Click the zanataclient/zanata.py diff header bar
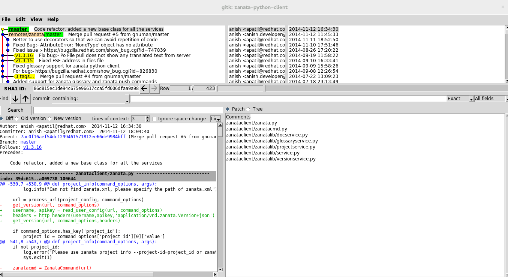The image size is (508, 277). pos(108,174)
